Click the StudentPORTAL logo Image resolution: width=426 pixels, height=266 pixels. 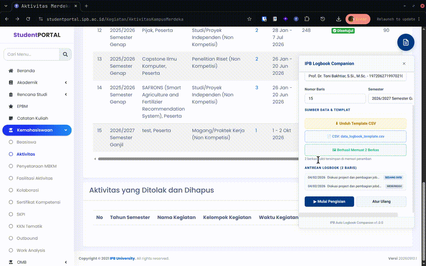click(37, 35)
